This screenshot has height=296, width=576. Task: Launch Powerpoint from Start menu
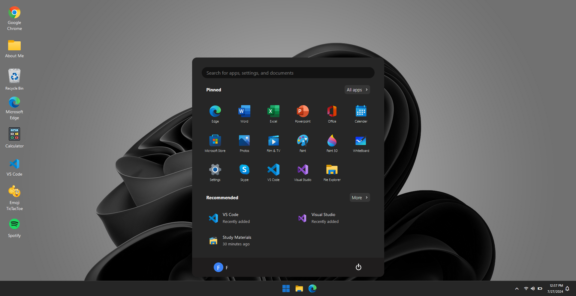pos(303,114)
